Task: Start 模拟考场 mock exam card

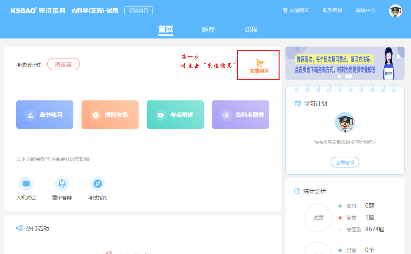Action: pyautogui.click(x=110, y=115)
